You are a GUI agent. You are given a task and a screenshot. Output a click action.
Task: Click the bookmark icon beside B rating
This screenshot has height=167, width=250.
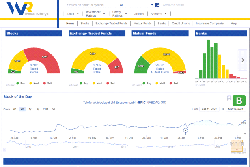229,98
